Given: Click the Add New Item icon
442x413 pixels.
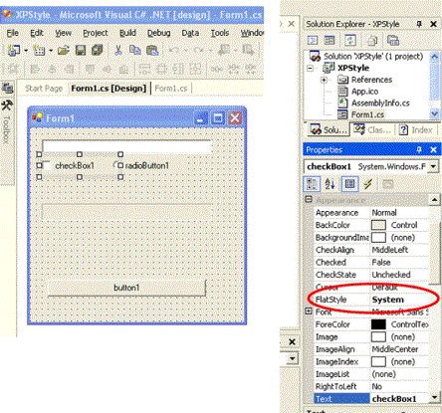Looking at the screenshot, I should point(39,51).
